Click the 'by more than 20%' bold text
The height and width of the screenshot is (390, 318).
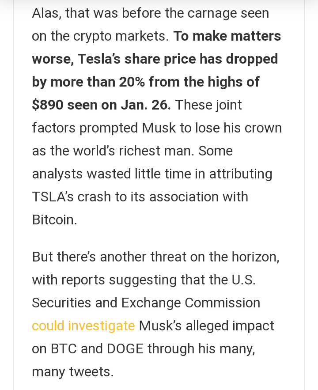pos(88,82)
